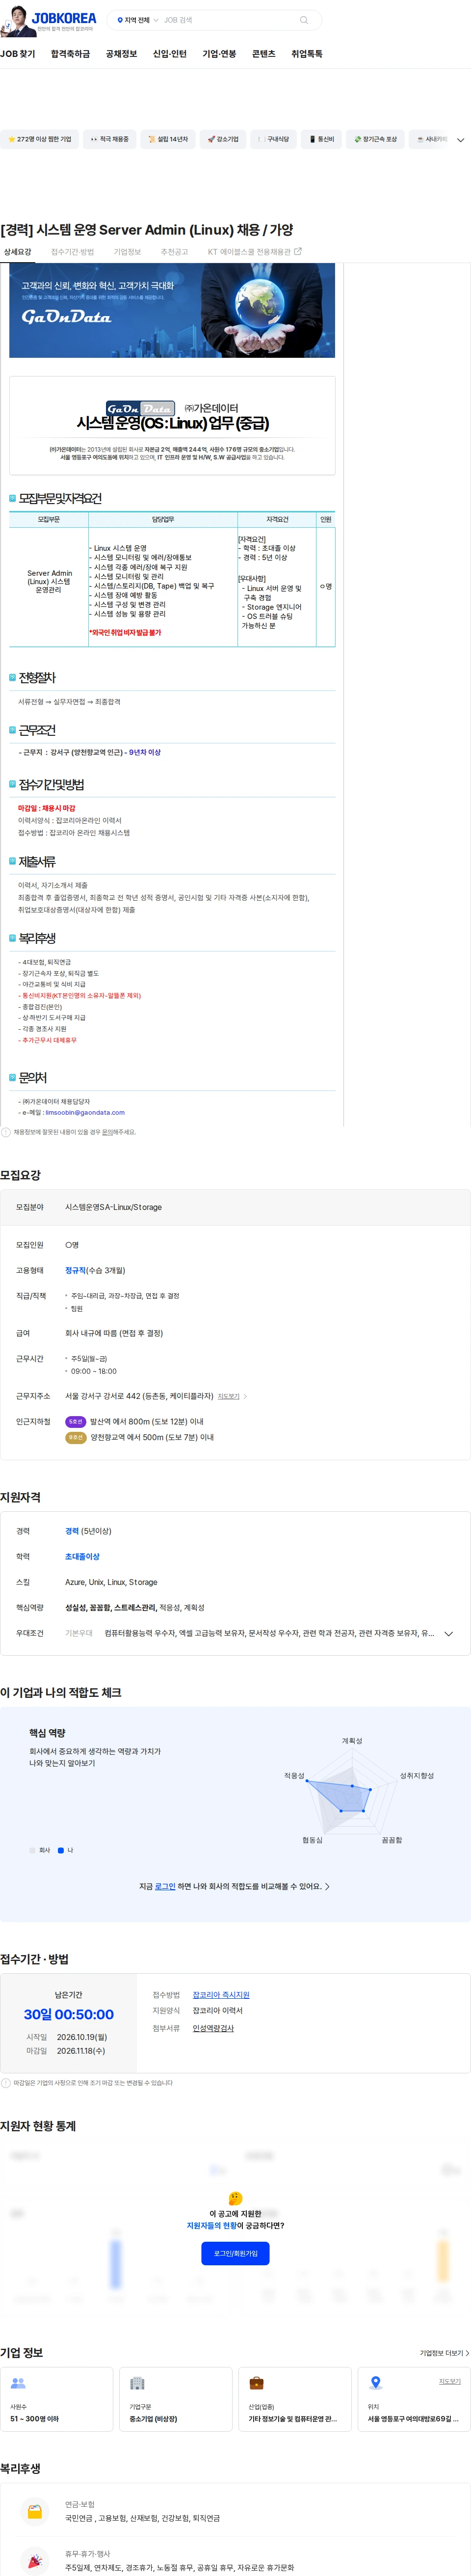Click the 휴무·휴가·행사 party icon
The height and width of the screenshot is (2576, 471).
(35, 2560)
